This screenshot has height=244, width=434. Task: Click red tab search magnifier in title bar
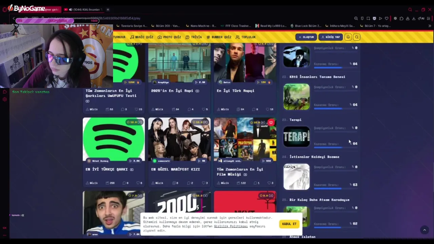[x=410, y=9]
